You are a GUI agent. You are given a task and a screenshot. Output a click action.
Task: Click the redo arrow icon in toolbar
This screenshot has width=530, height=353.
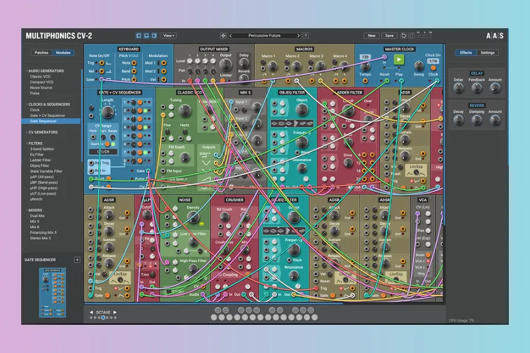coord(412,36)
